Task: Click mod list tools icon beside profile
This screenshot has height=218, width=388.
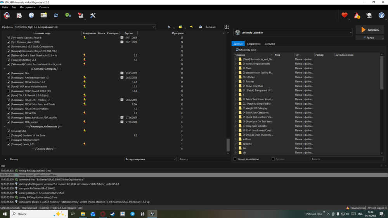Action: click(x=169, y=27)
